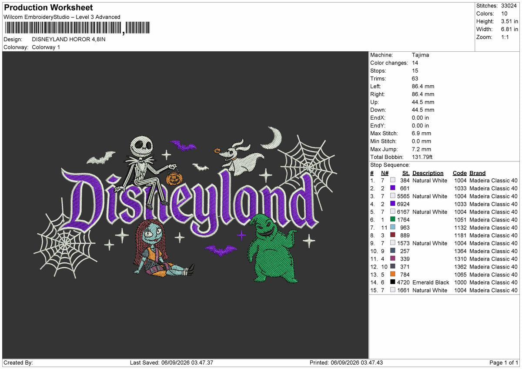Click the 'Description' column header
This screenshot has height=369, width=522.
(428, 173)
